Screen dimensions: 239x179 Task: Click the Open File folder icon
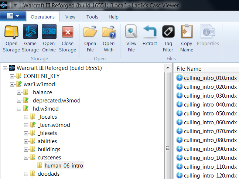[x=90, y=31]
